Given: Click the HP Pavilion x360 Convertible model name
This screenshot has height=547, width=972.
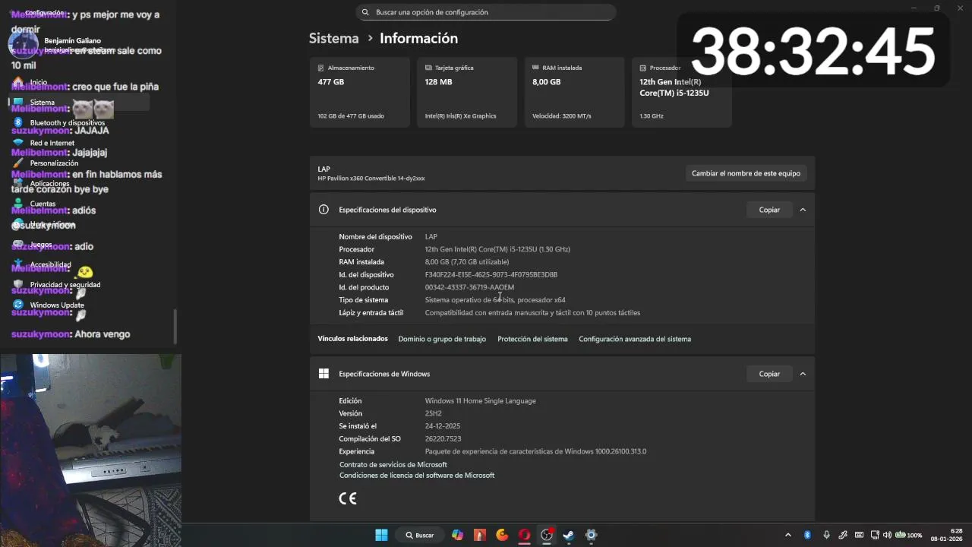Looking at the screenshot, I should (371, 179).
